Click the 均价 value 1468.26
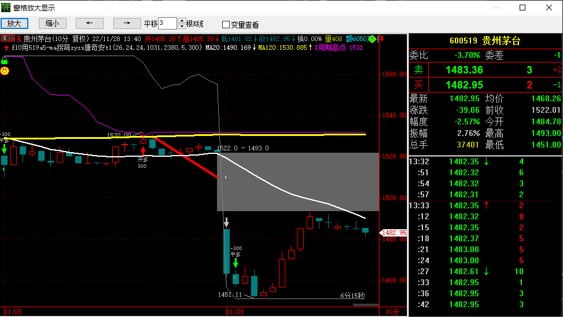563x317 pixels. point(546,98)
